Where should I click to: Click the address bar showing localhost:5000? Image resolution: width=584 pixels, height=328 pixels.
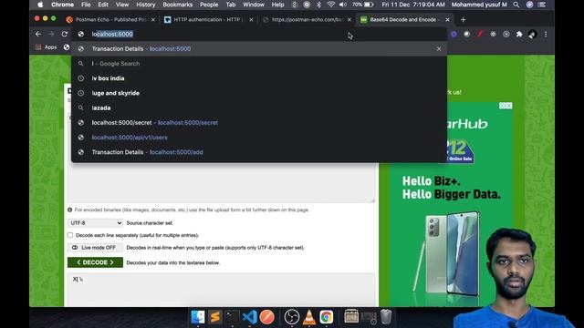click(259, 35)
